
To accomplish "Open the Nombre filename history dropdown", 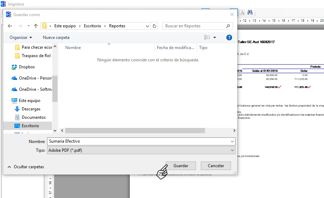I will pyautogui.click(x=232, y=141).
